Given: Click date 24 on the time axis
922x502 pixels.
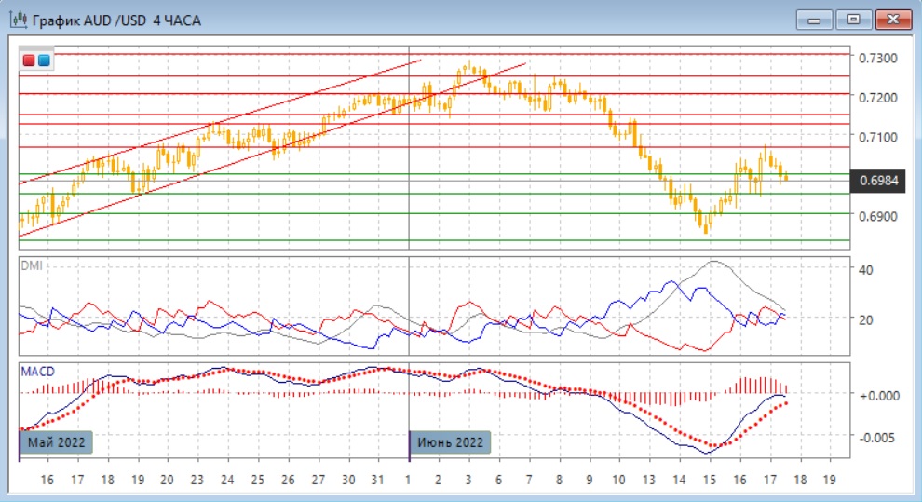Looking at the screenshot, I should [x=226, y=480].
